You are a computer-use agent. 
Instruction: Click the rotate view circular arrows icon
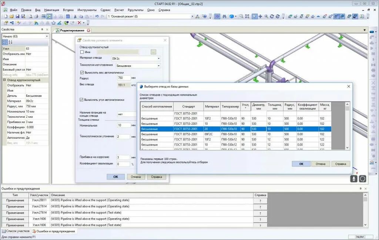(272, 16)
